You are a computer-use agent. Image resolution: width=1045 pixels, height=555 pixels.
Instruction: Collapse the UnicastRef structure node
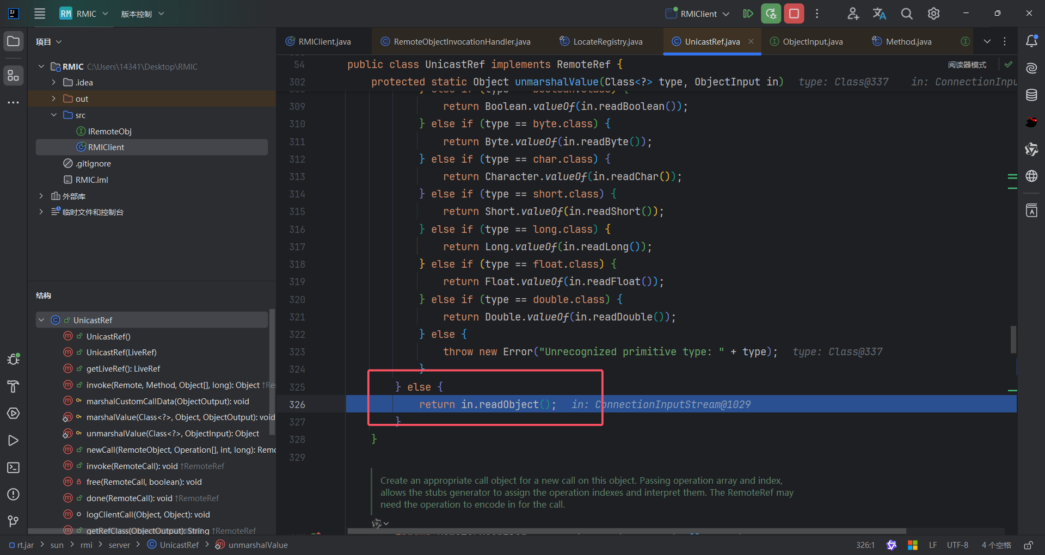point(41,320)
